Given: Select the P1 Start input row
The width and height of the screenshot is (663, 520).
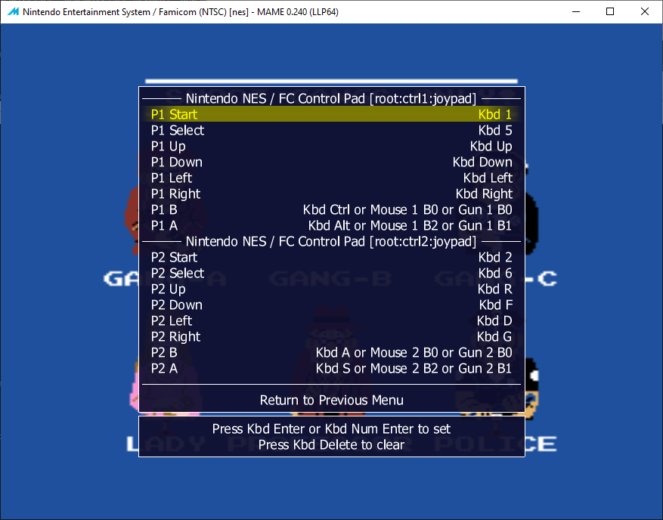Looking at the screenshot, I should (331, 114).
